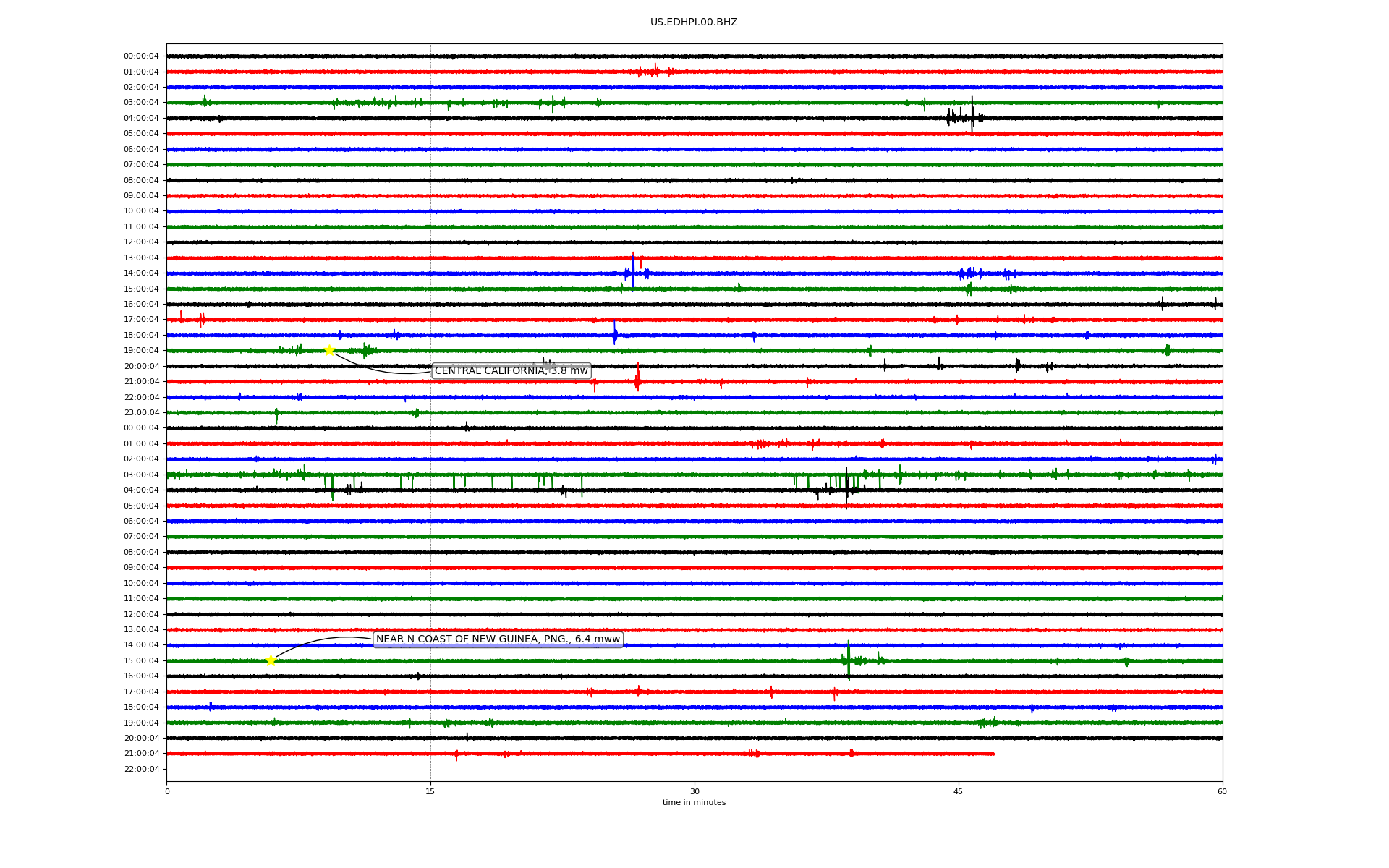Click the x-axis tick label "0"
The width and height of the screenshot is (1389, 868).
pyautogui.click(x=167, y=791)
